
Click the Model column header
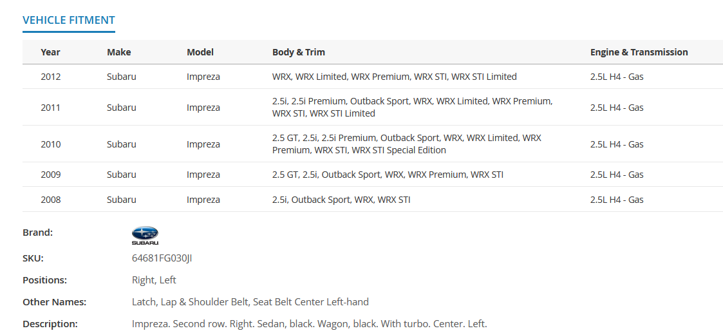pyautogui.click(x=200, y=52)
